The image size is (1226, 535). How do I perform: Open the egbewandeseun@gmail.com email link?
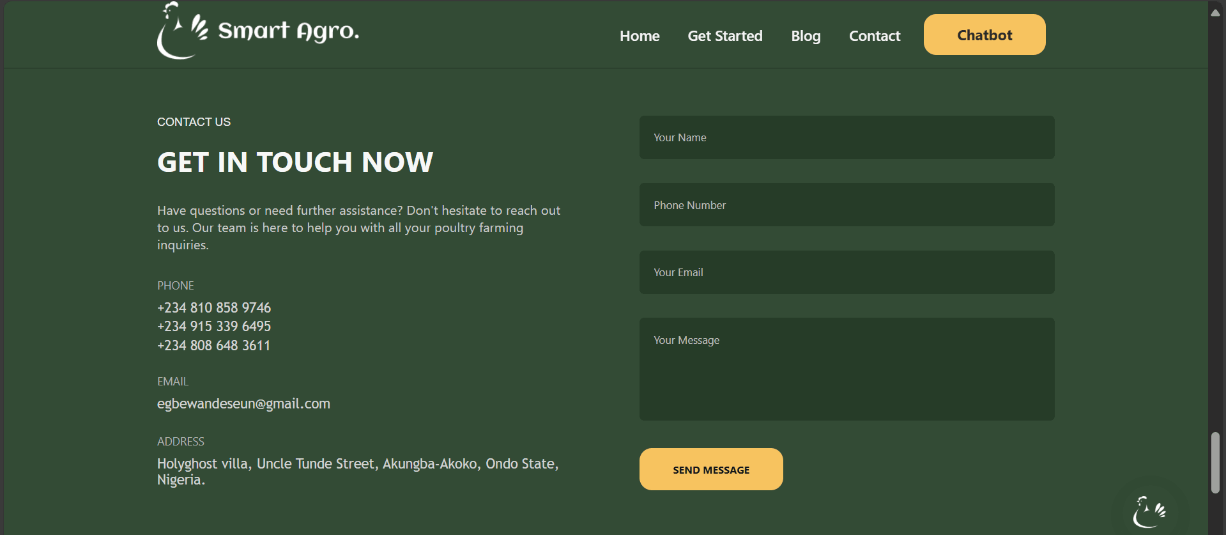(243, 404)
